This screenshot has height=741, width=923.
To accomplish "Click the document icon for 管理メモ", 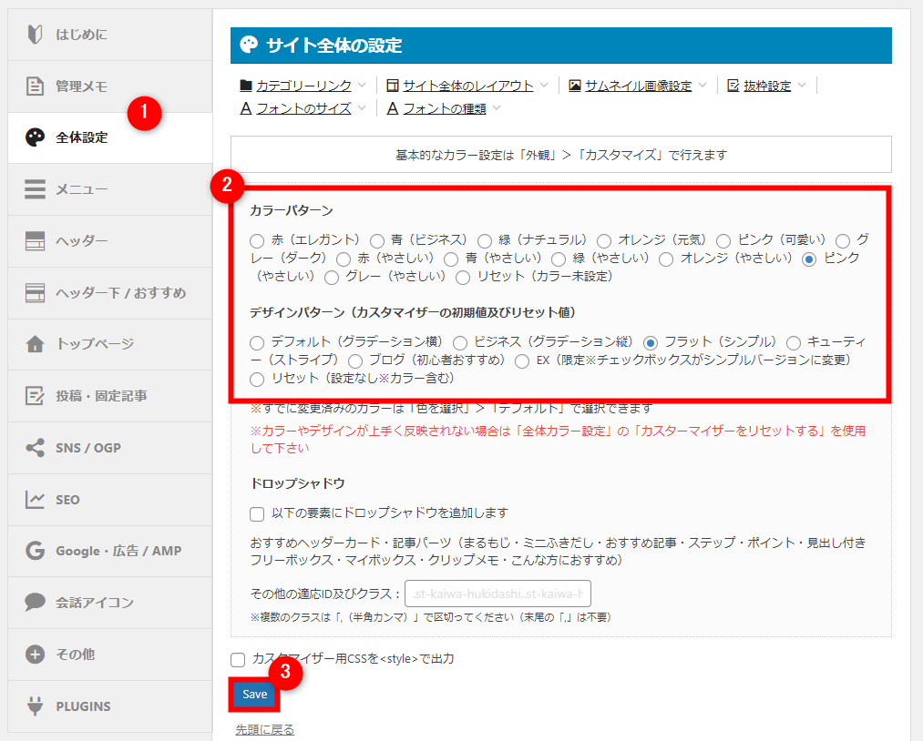I will (35, 86).
